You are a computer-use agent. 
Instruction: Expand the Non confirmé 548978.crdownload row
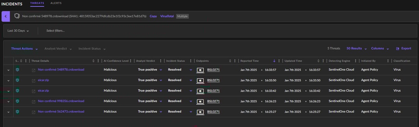click(x=8, y=70)
